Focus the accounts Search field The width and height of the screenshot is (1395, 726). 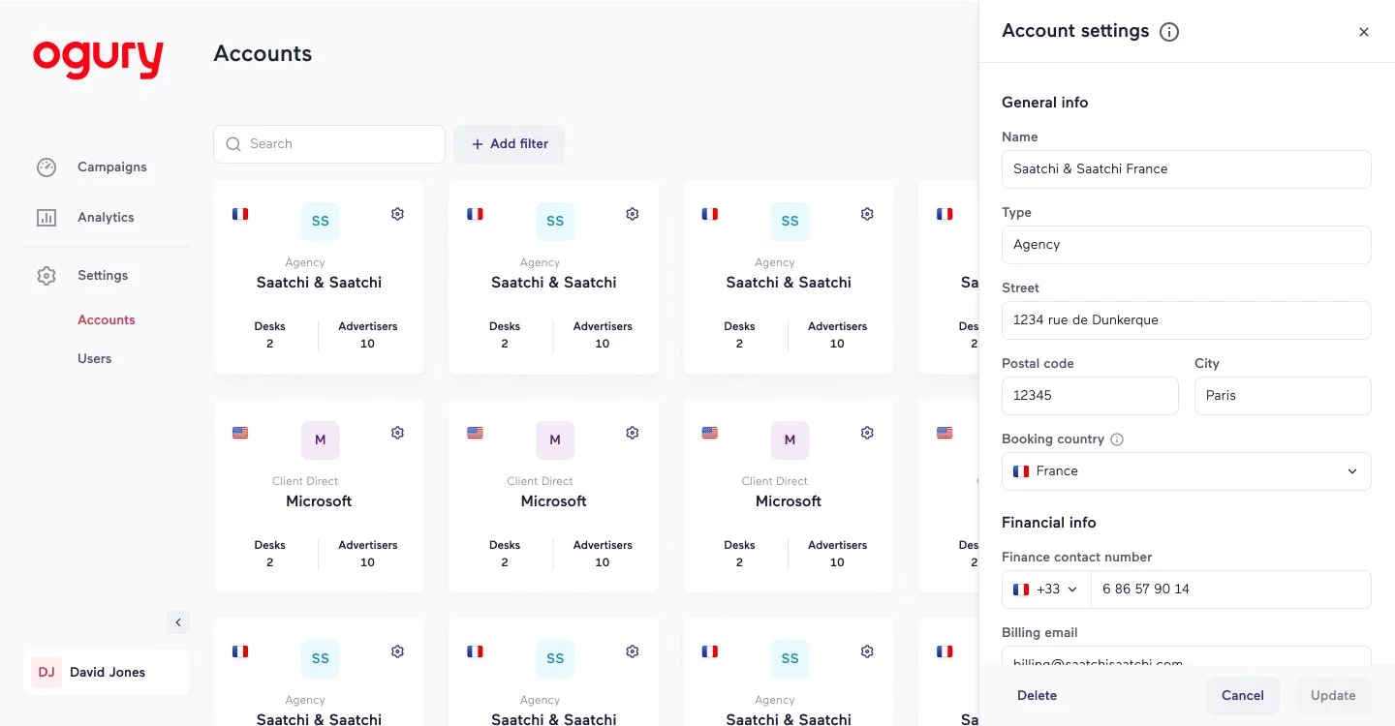[x=329, y=144]
